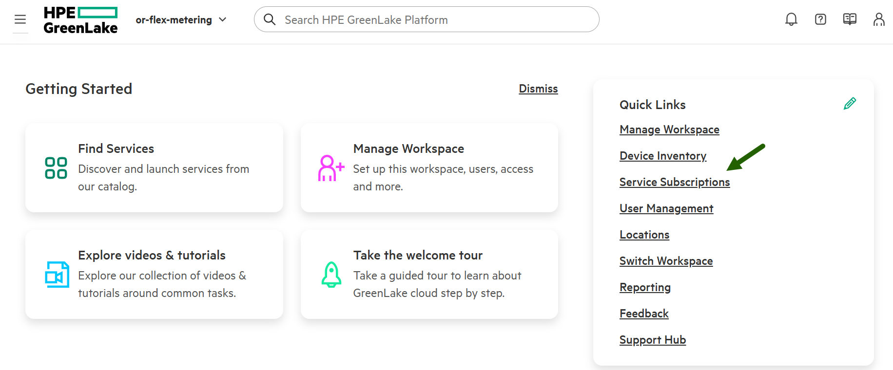Click "Take a guided tour" description text
This screenshot has height=370, width=893.
click(x=437, y=284)
